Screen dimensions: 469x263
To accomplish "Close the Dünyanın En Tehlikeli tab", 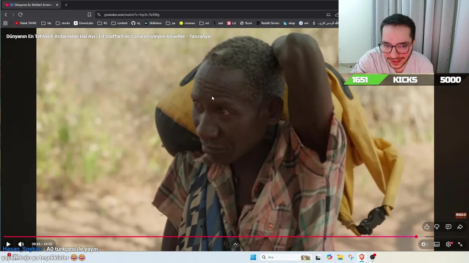I will pos(57,5).
